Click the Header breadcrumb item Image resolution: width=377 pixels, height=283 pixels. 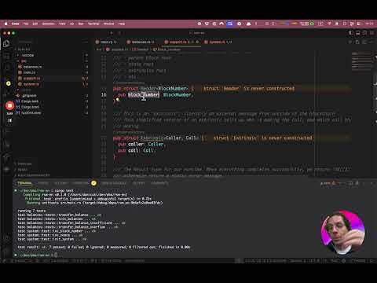[141, 50]
